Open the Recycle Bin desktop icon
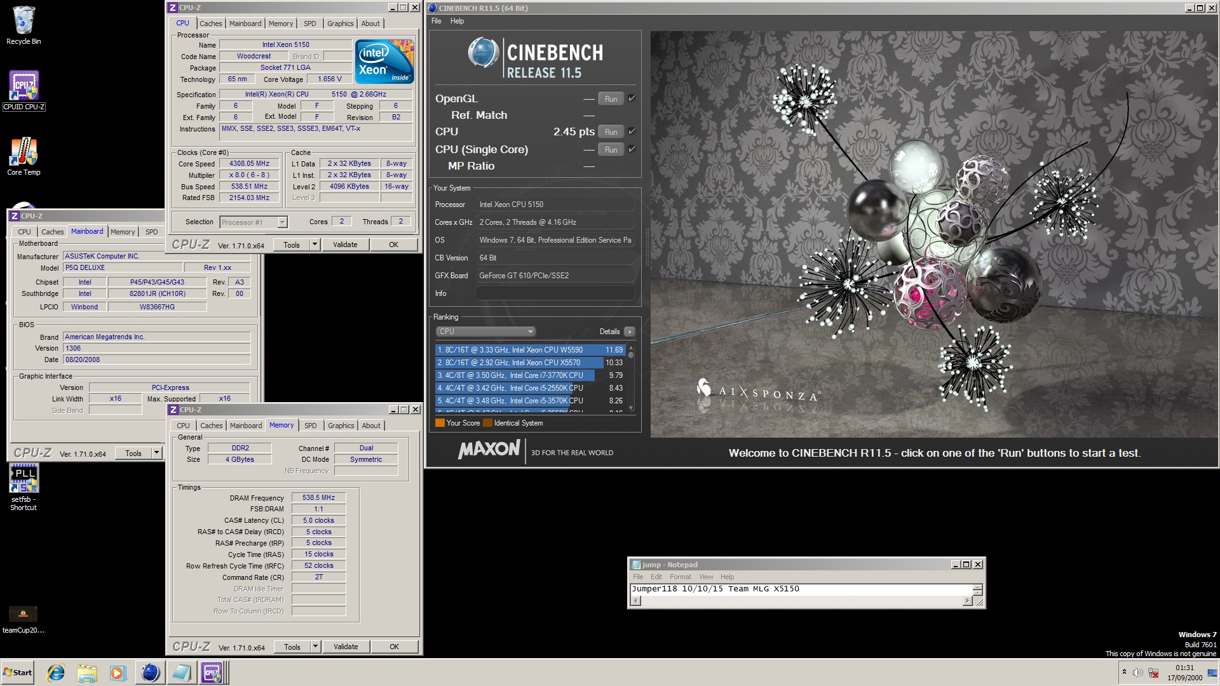Image resolution: width=1220 pixels, height=686 pixels. click(24, 25)
